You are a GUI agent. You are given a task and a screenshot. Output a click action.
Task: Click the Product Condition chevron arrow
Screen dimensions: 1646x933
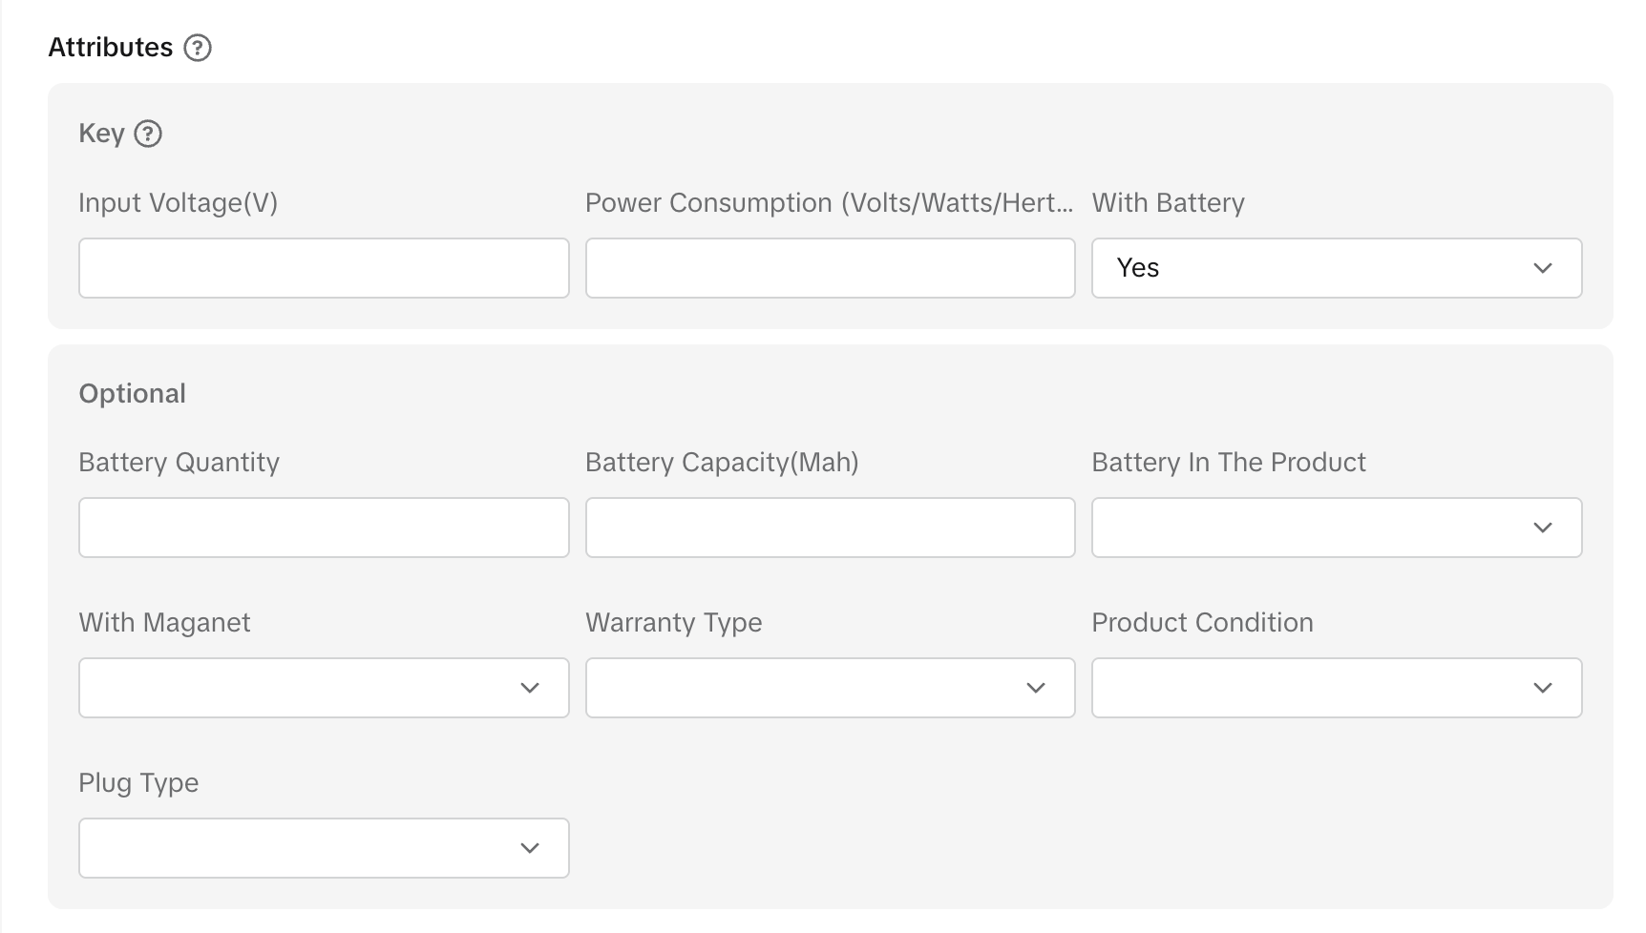click(x=1542, y=688)
